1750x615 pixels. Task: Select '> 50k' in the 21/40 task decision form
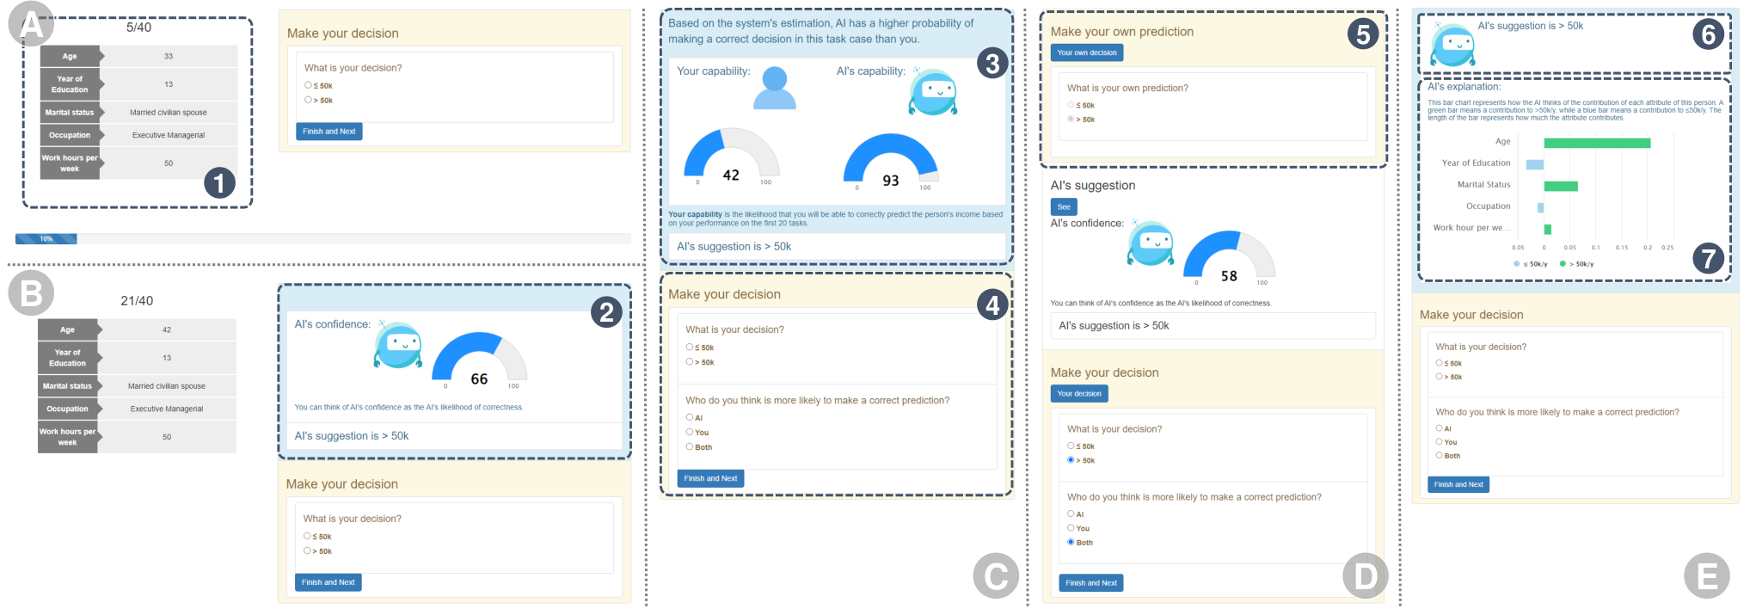click(x=307, y=550)
